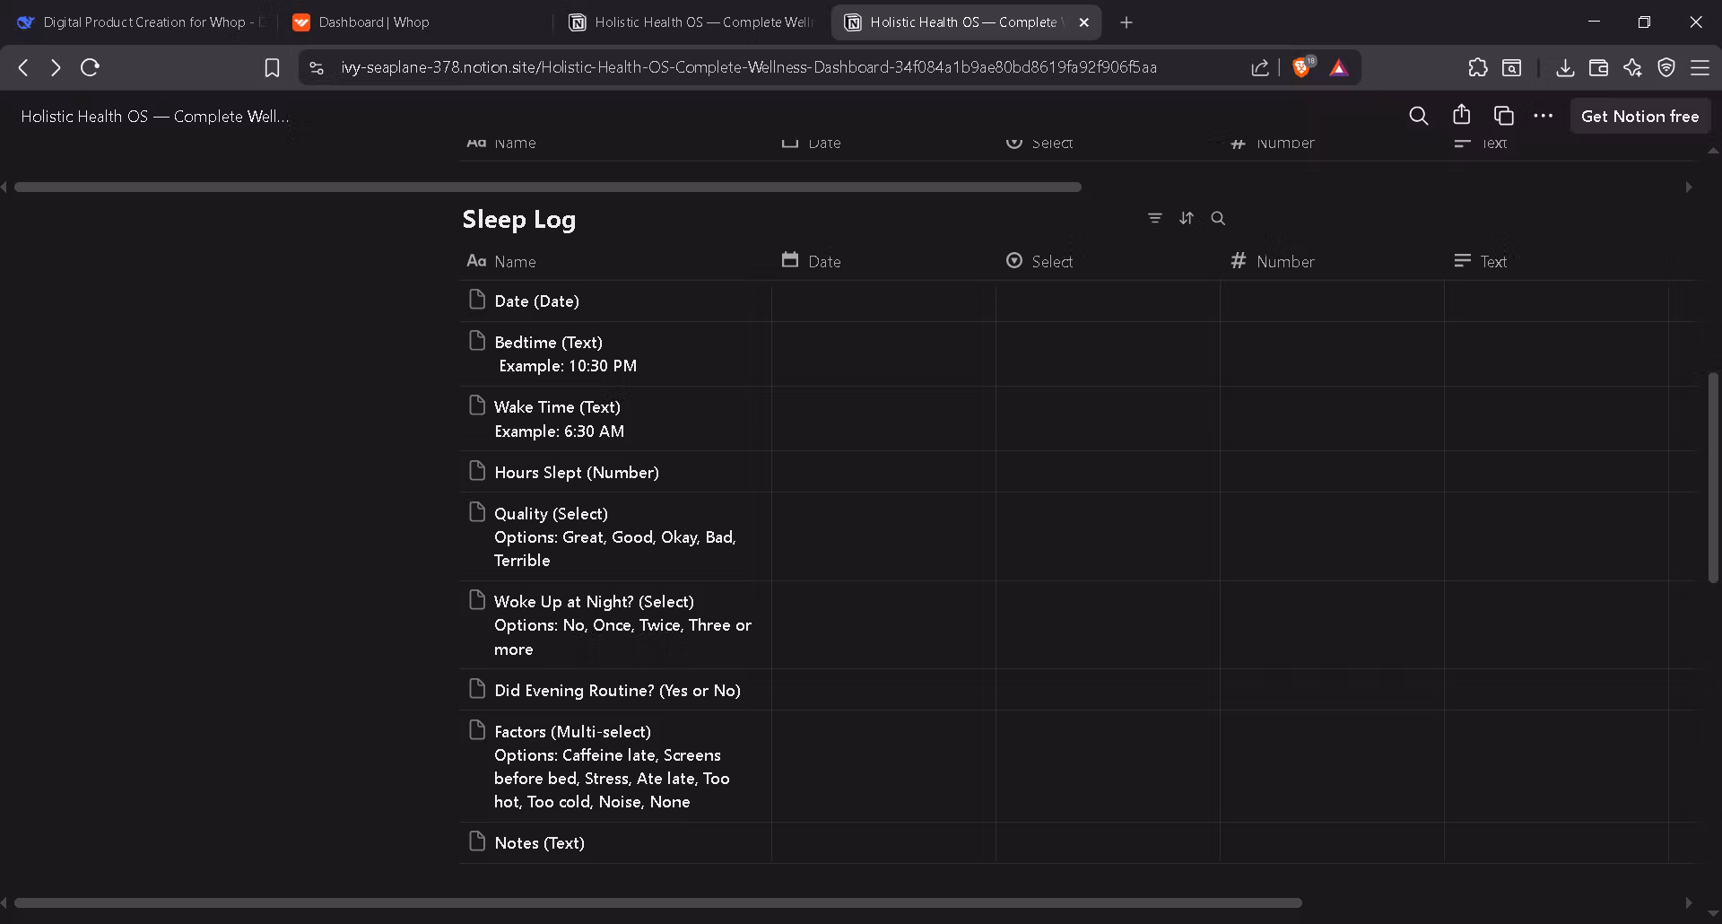
Task: Search within the Sleep Log database
Action: click(x=1218, y=218)
